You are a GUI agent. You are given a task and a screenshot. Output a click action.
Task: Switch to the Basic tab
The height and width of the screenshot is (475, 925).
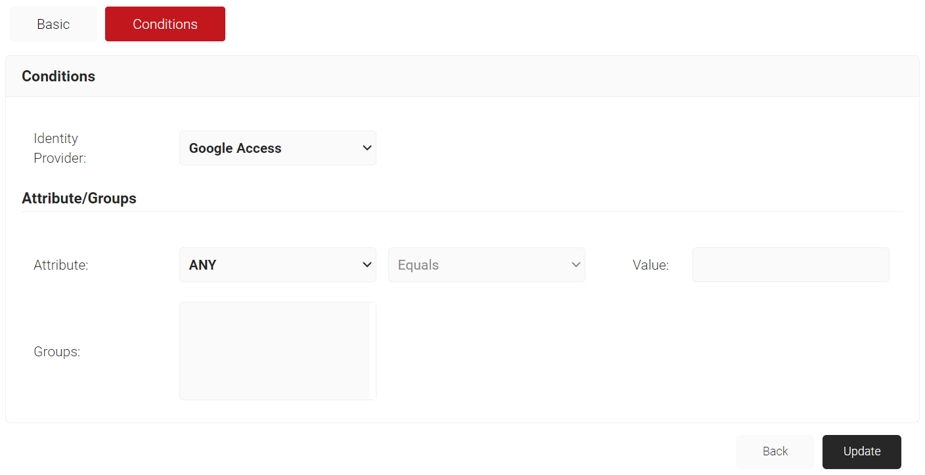(53, 24)
